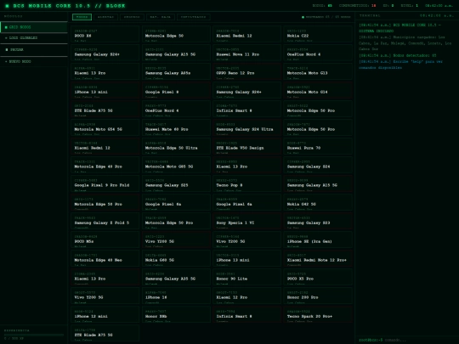Open the Samsung Galaxy S23 card
This screenshot has height=344, width=459.
[x=318, y=221]
